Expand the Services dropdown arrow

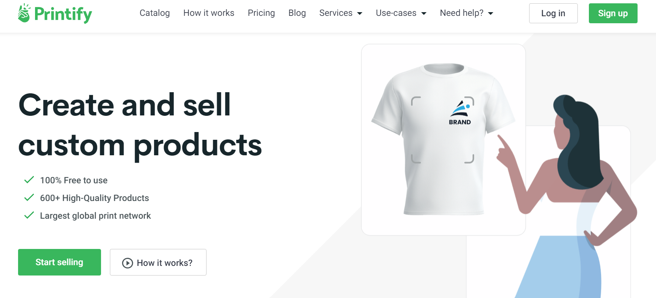click(360, 14)
